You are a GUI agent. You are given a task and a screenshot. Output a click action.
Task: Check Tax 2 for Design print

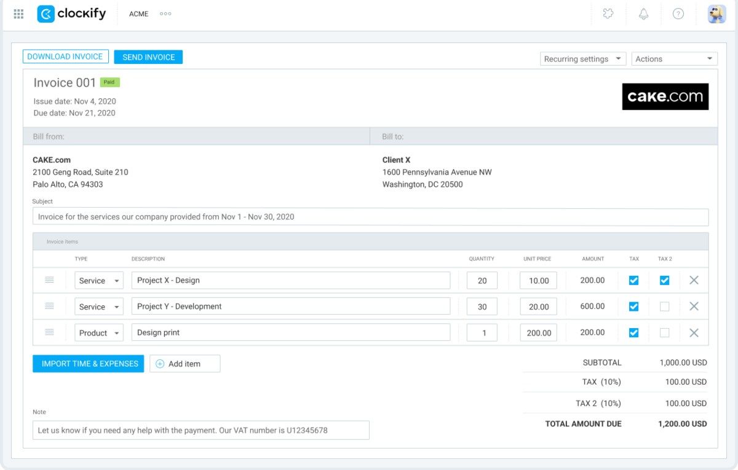(x=664, y=332)
